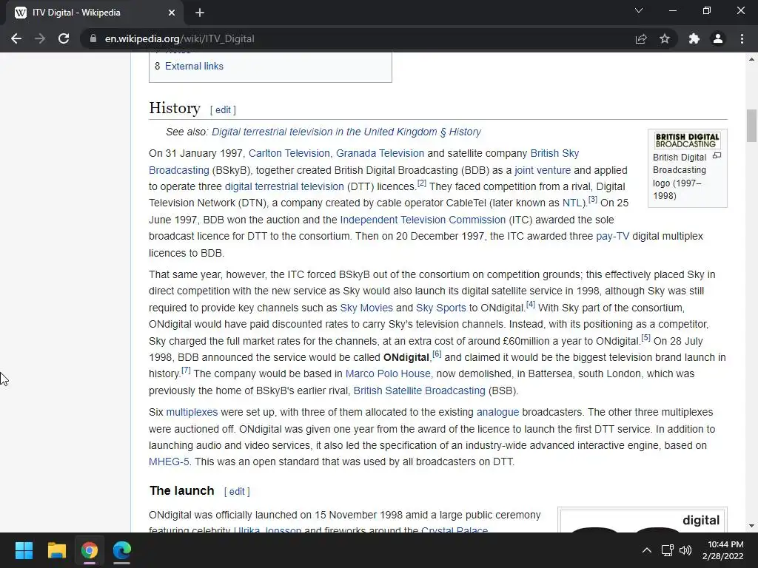The height and width of the screenshot is (568, 758).
Task: Open the British Digital Broadcasting logo thumbnail
Action: click(687, 140)
